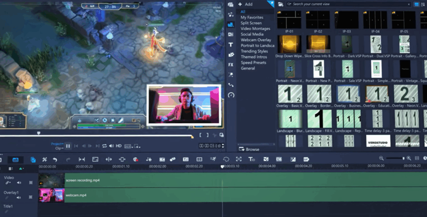The height and width of the screenshot is (217, 427).
Task: Step to previous frame
Action: tap(83, 146)
